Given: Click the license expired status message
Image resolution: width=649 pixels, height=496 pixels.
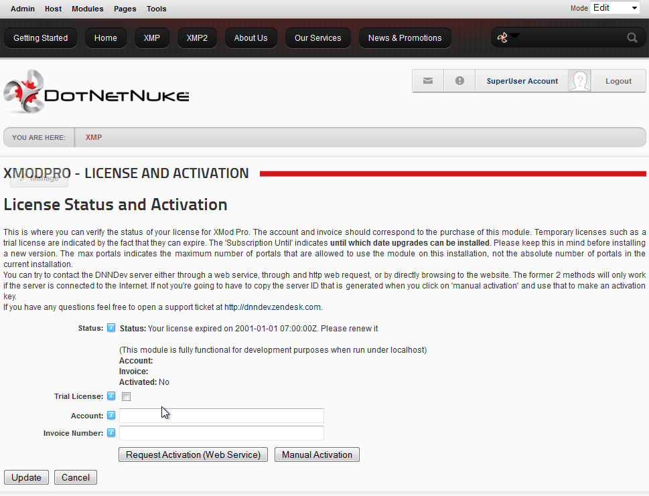Looking at the screenshot, I should point(248,329).
